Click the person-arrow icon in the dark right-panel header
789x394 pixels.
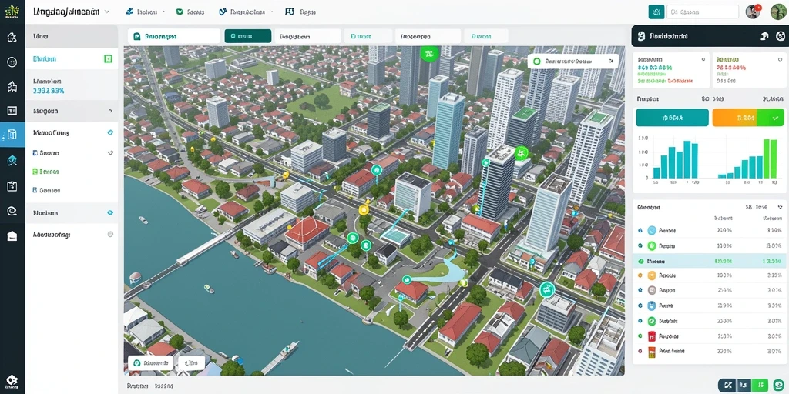pos(764,35)
